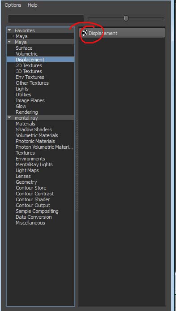Open the Contour Shader category
The width and height of the screenshot is (176, 311).
[33, 199]
